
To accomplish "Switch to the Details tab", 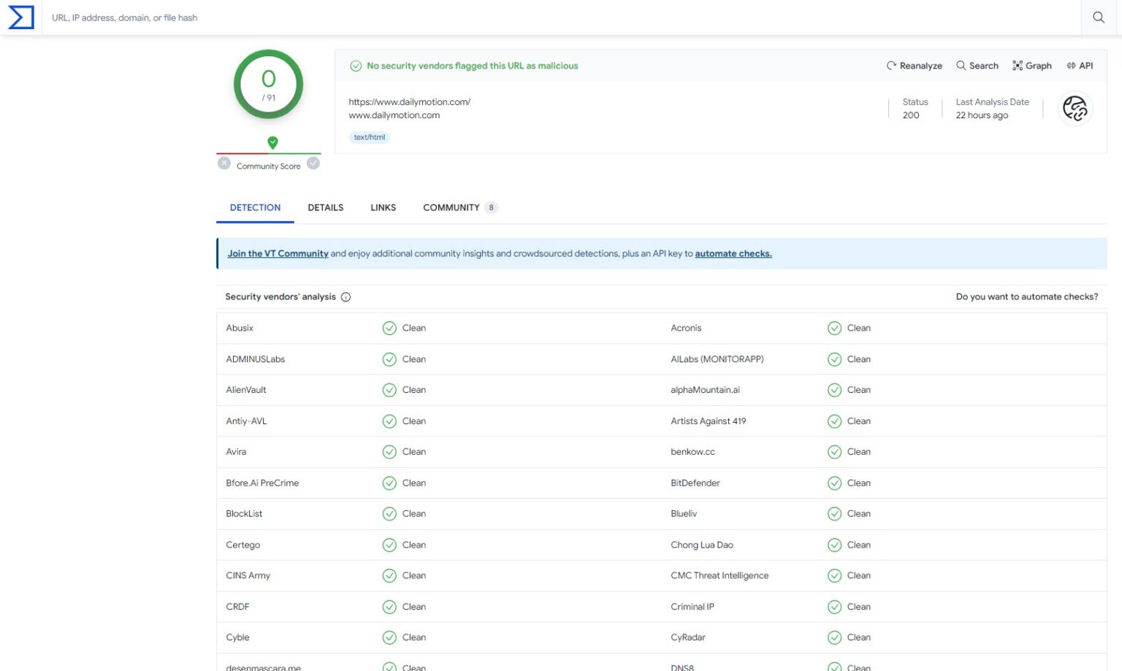I will (325, 207).
